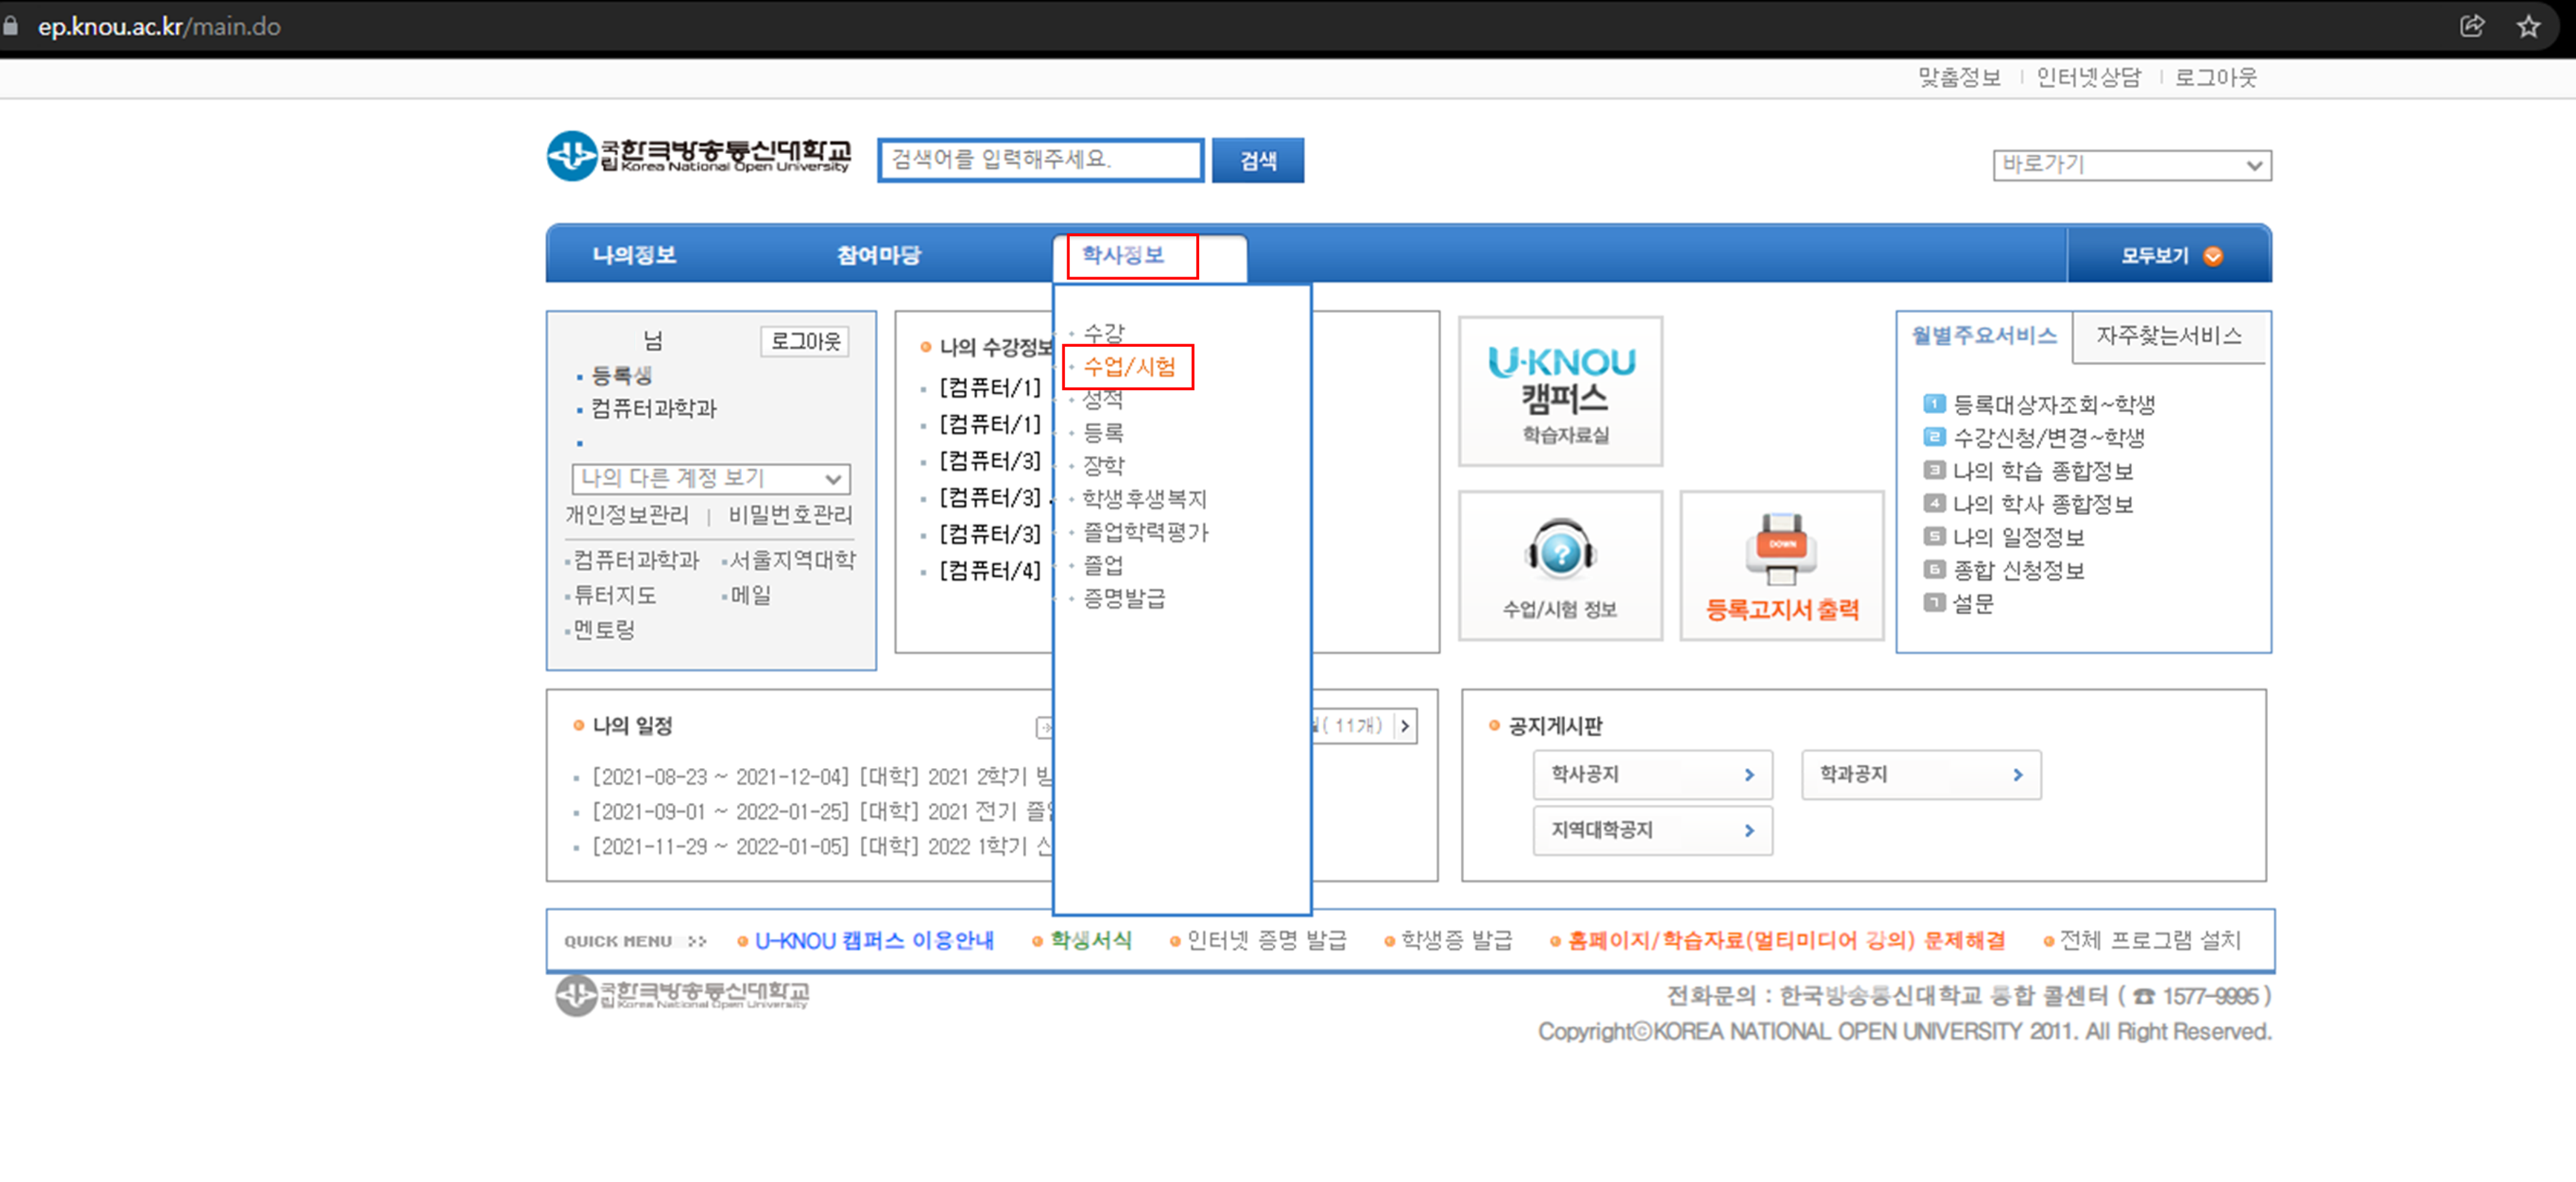Click the browser bookmark star icon
This screenshot has width=2576, height=1182.
click(x=2528, y=26)
